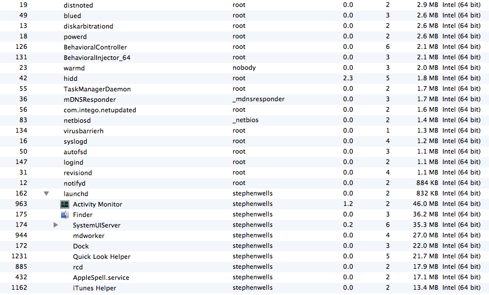The width and height of the screenshot is (489, 295).
Task: Select the revisiond process
Action: click(245, 173)
